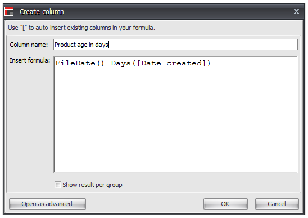Place cursor on word "Product" in column name
This screenshot has width=308, height=218.
65,45
